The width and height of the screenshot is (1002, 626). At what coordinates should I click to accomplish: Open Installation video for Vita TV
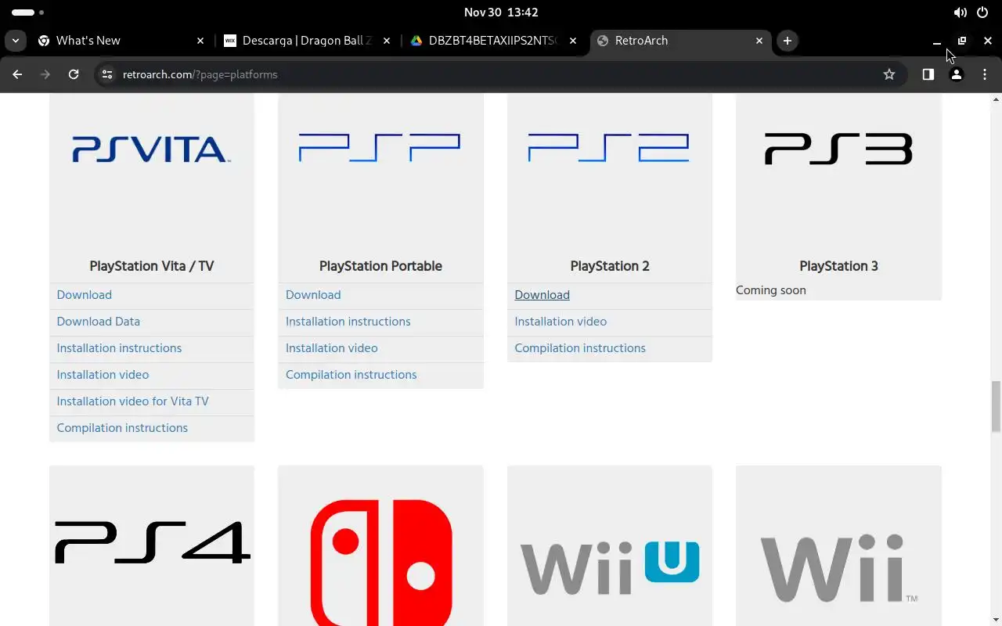[x=133, y=401]
